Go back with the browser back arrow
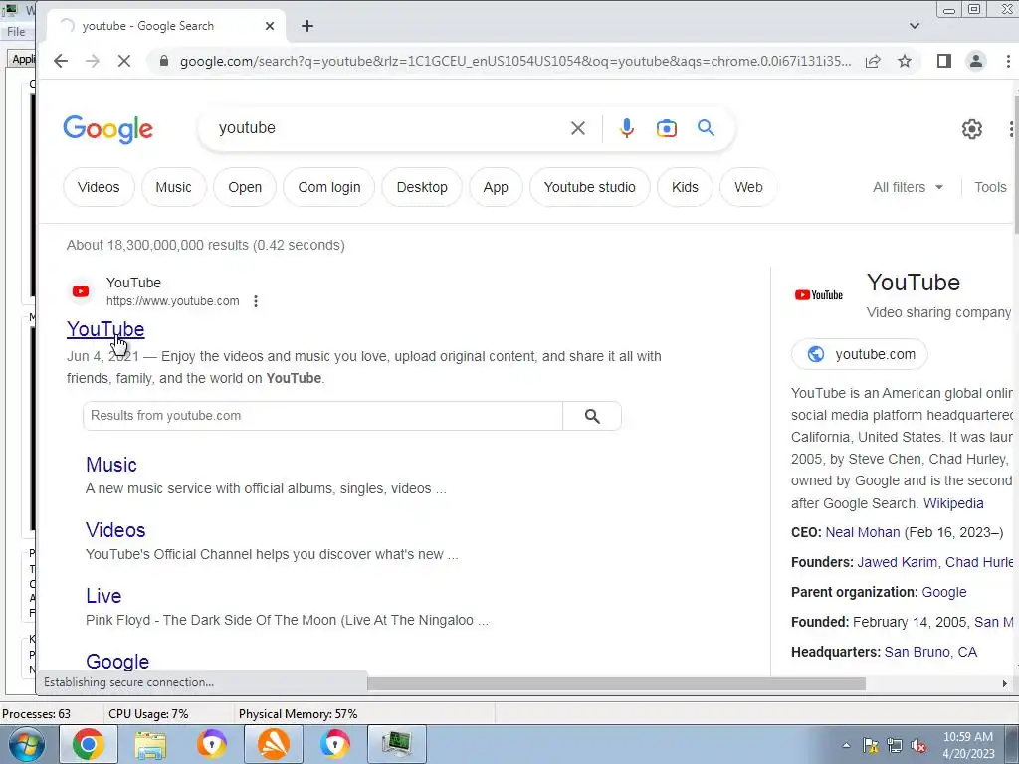Image resolution: width=1019 pixels, height=764 pixels. (x=61, y=61)
